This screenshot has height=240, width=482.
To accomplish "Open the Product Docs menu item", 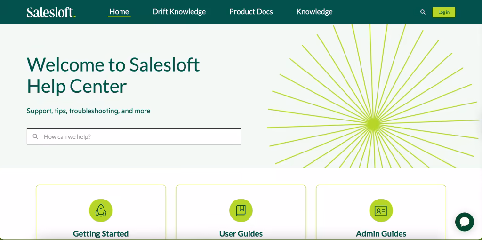I will [x=251, y=12].
